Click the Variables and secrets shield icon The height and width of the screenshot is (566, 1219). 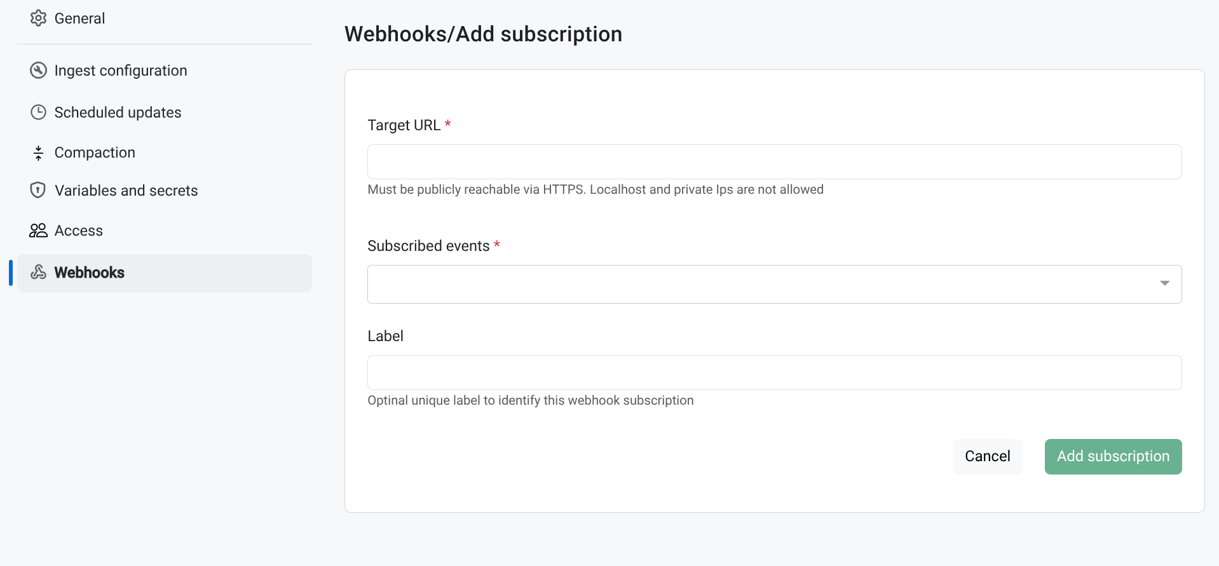[38, 190]
